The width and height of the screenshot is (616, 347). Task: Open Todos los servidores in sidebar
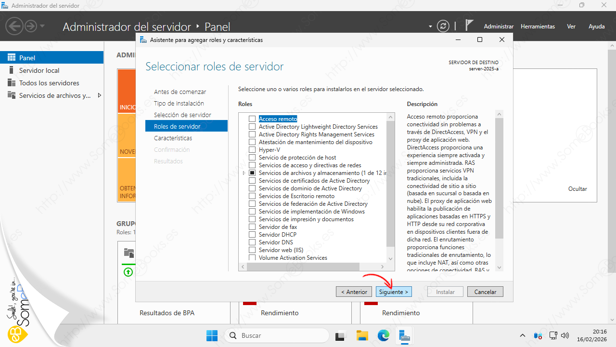click(49, 83)
